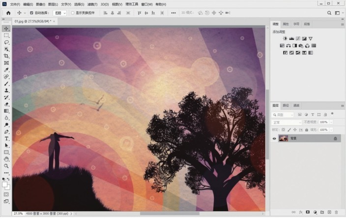
Task: Open the layer filter 类型 dropdown
Action: tap(283, 115)
